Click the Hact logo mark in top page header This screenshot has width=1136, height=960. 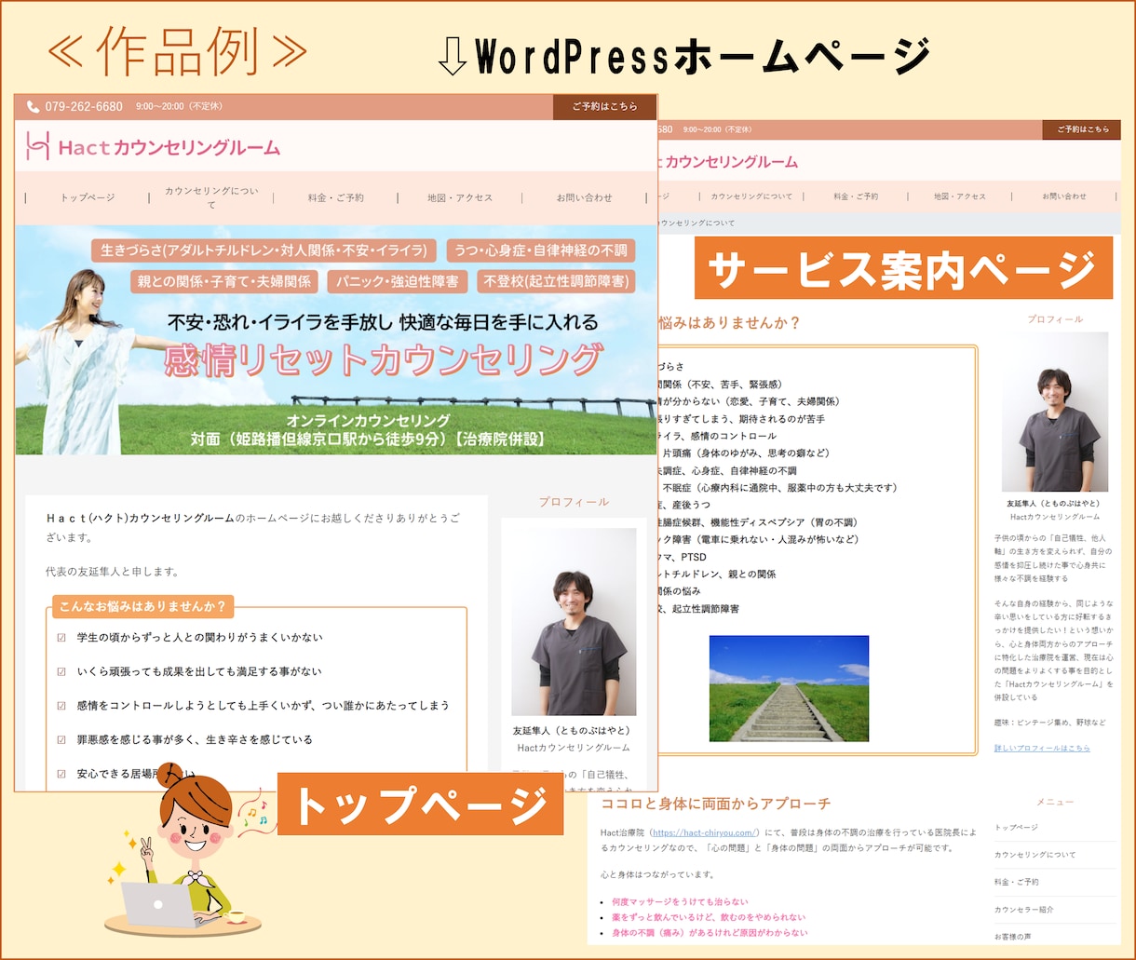click(37, 146)
